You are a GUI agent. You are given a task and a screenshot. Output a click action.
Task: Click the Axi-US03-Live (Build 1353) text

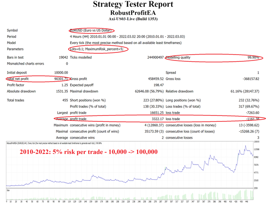click(133, 19)
